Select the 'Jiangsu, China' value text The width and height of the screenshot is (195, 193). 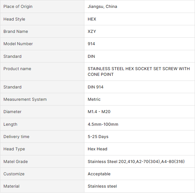[102, 7]
